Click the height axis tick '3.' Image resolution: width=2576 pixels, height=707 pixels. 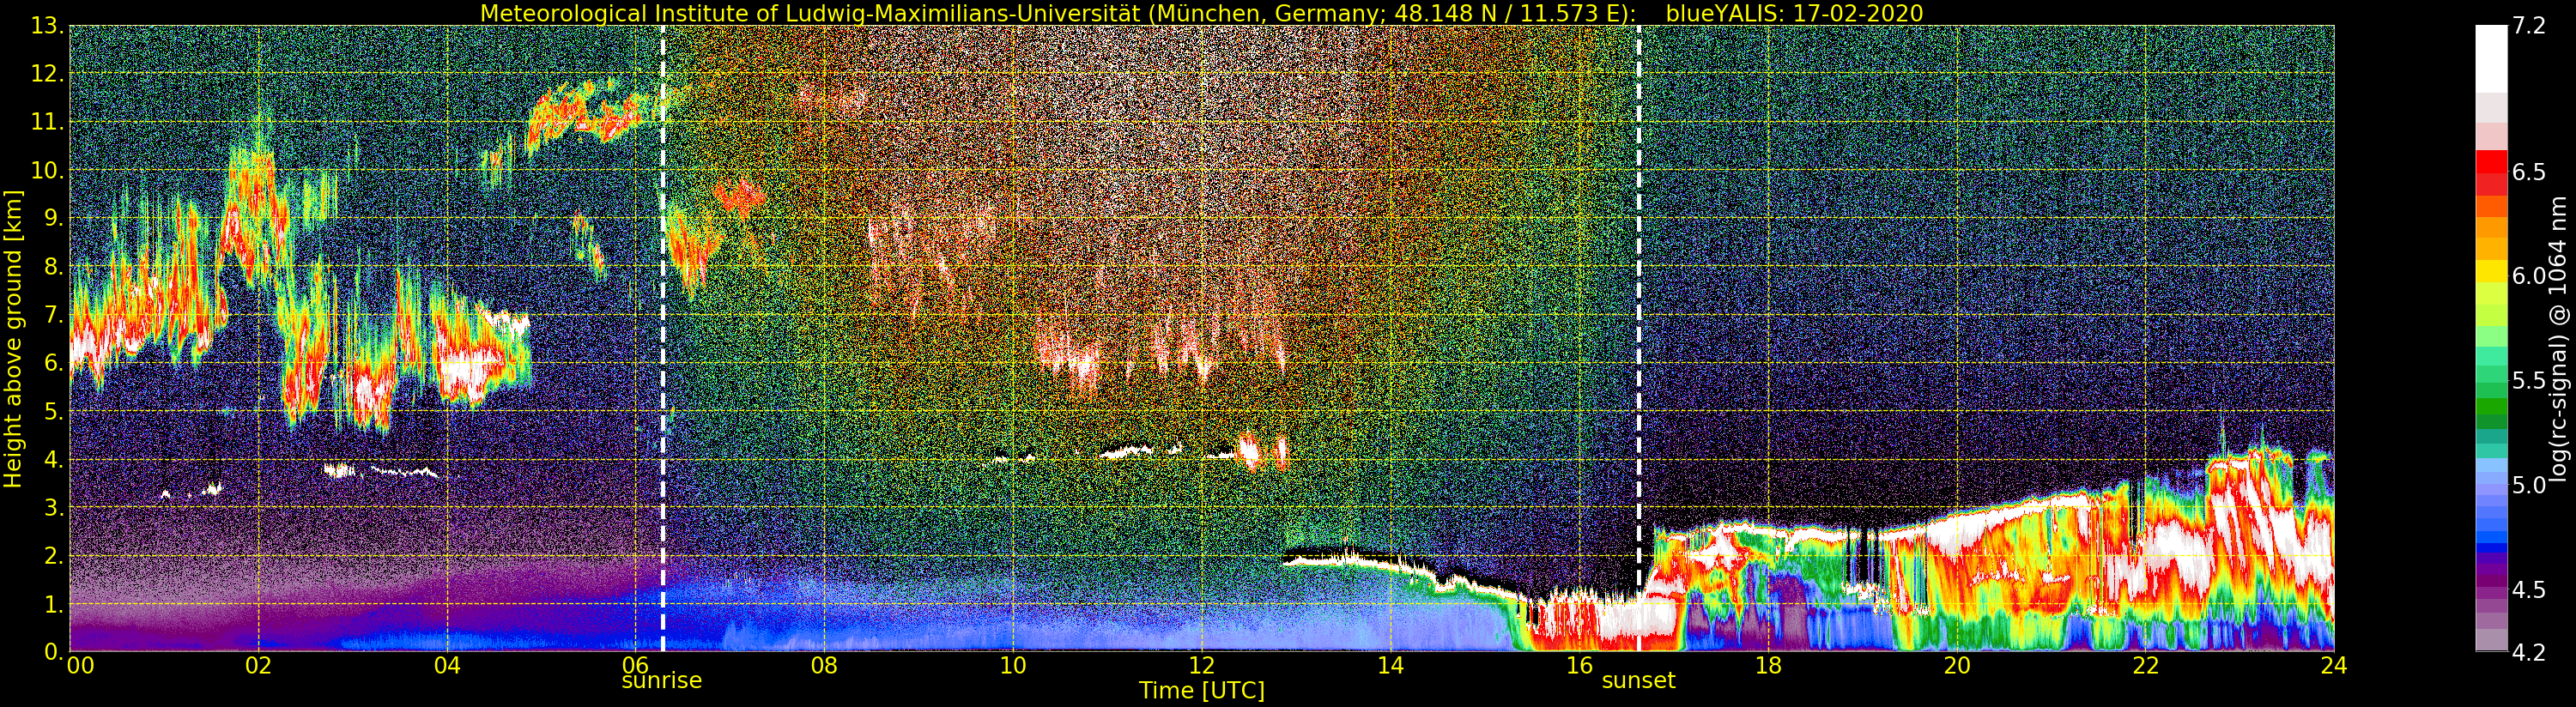[53, 508]
